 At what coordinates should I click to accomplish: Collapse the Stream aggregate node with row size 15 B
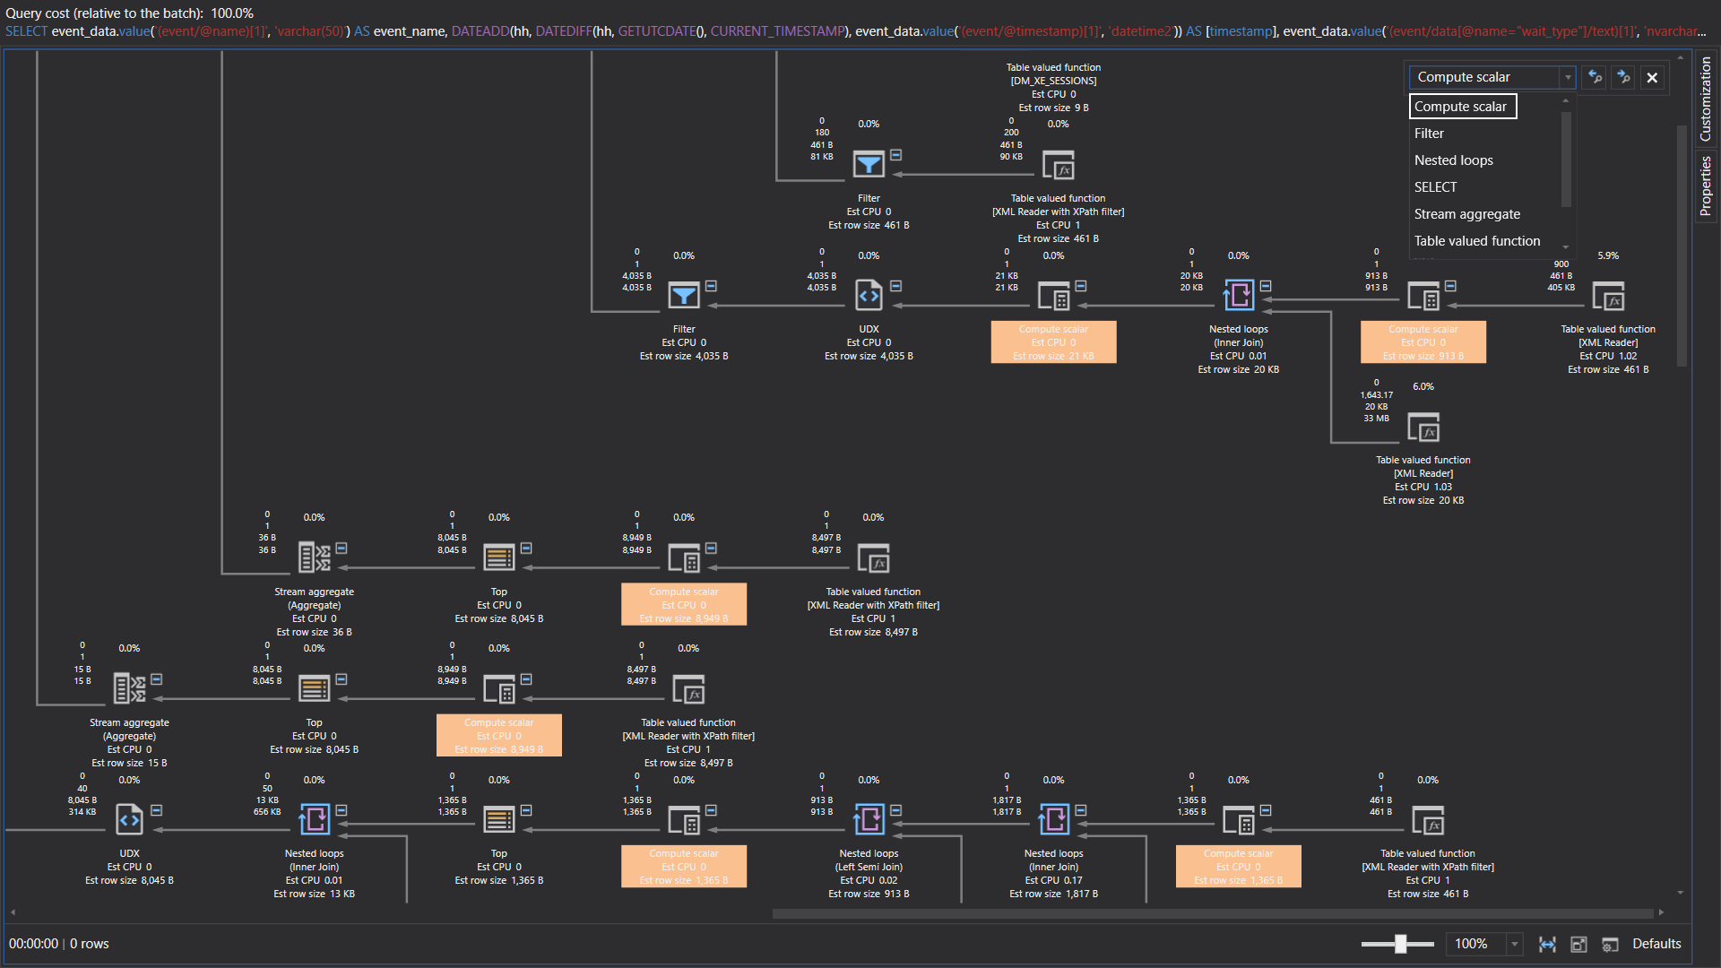[x=157, y=679]
